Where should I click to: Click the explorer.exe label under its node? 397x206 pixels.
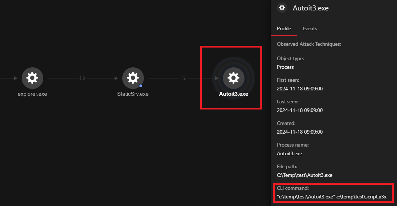[x=32, y=94]
